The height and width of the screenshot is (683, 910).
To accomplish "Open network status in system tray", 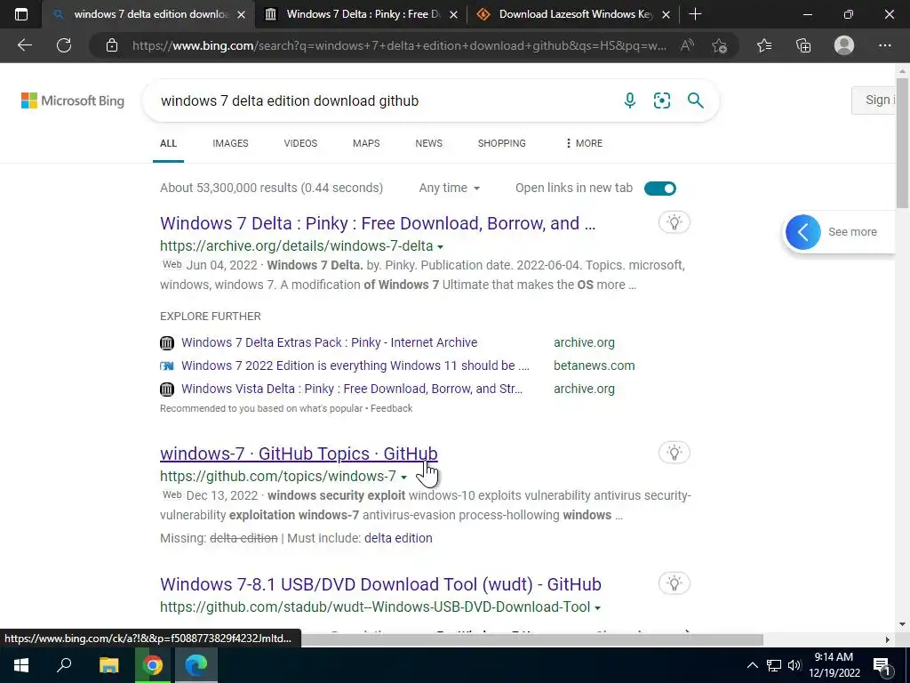I will click(774, 665).
